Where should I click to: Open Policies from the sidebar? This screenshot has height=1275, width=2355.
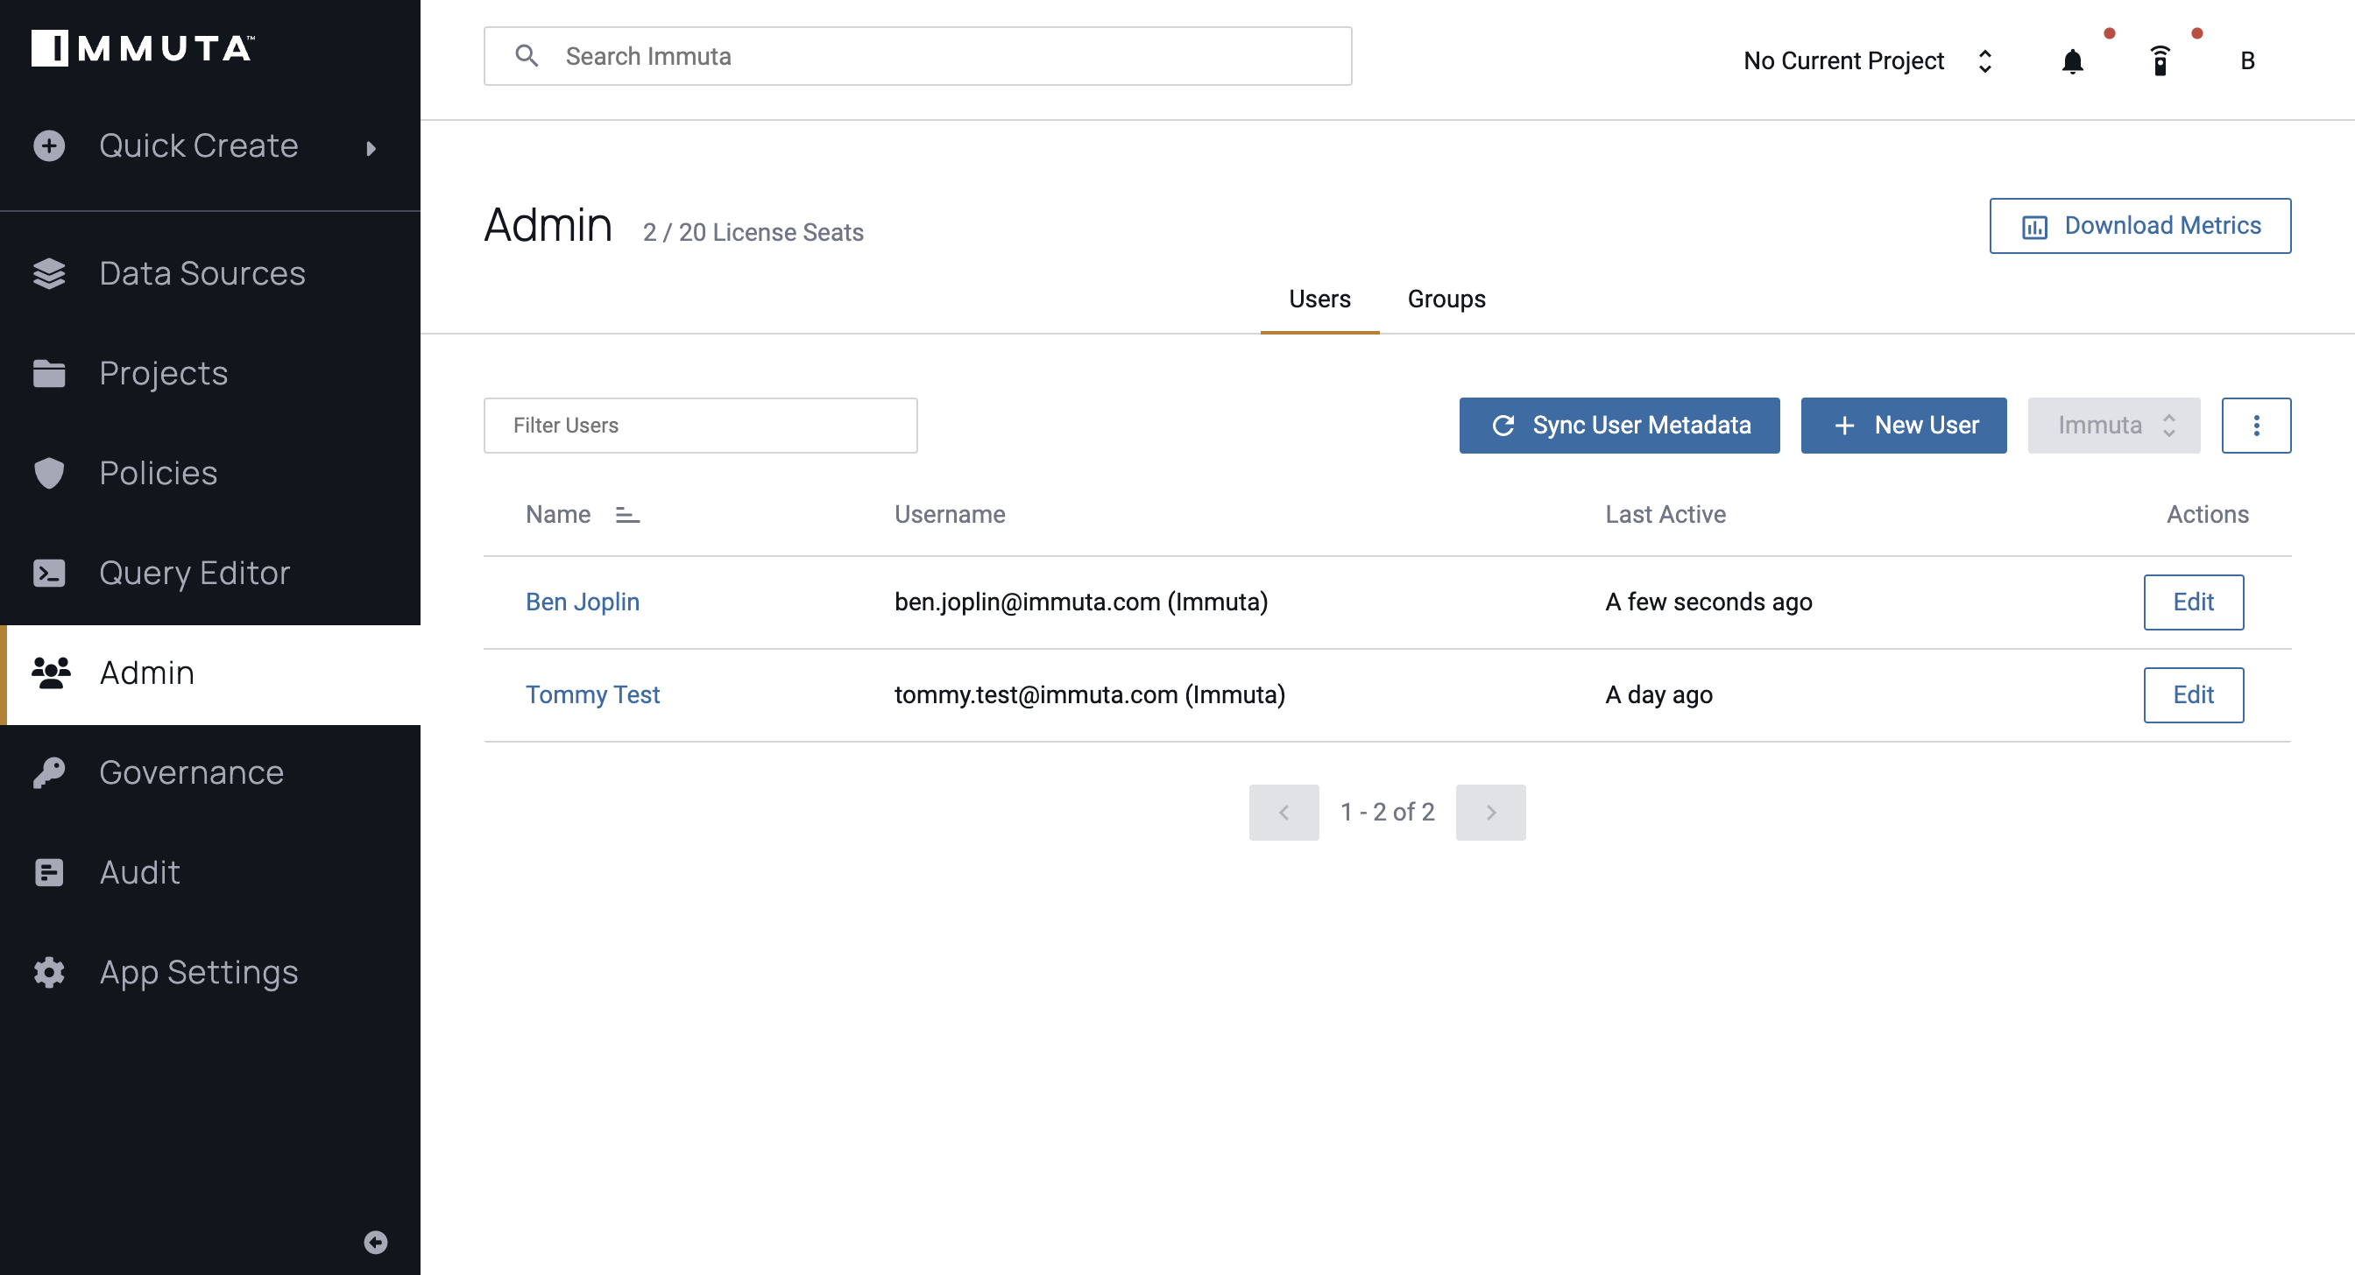pyautogui.click(x=210, y=473)
